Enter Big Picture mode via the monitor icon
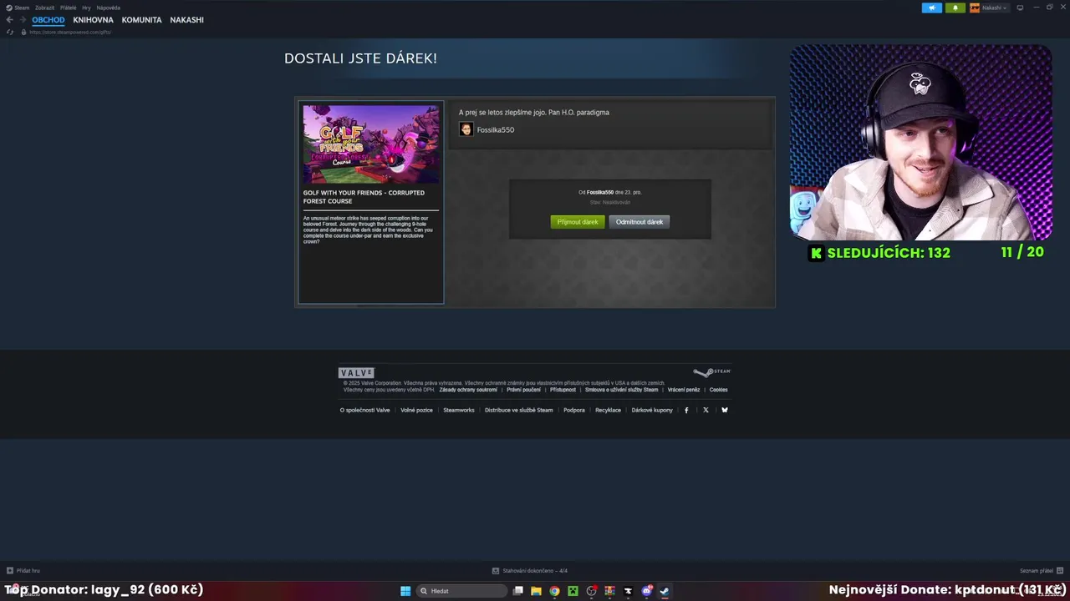 coord(1020,8)
